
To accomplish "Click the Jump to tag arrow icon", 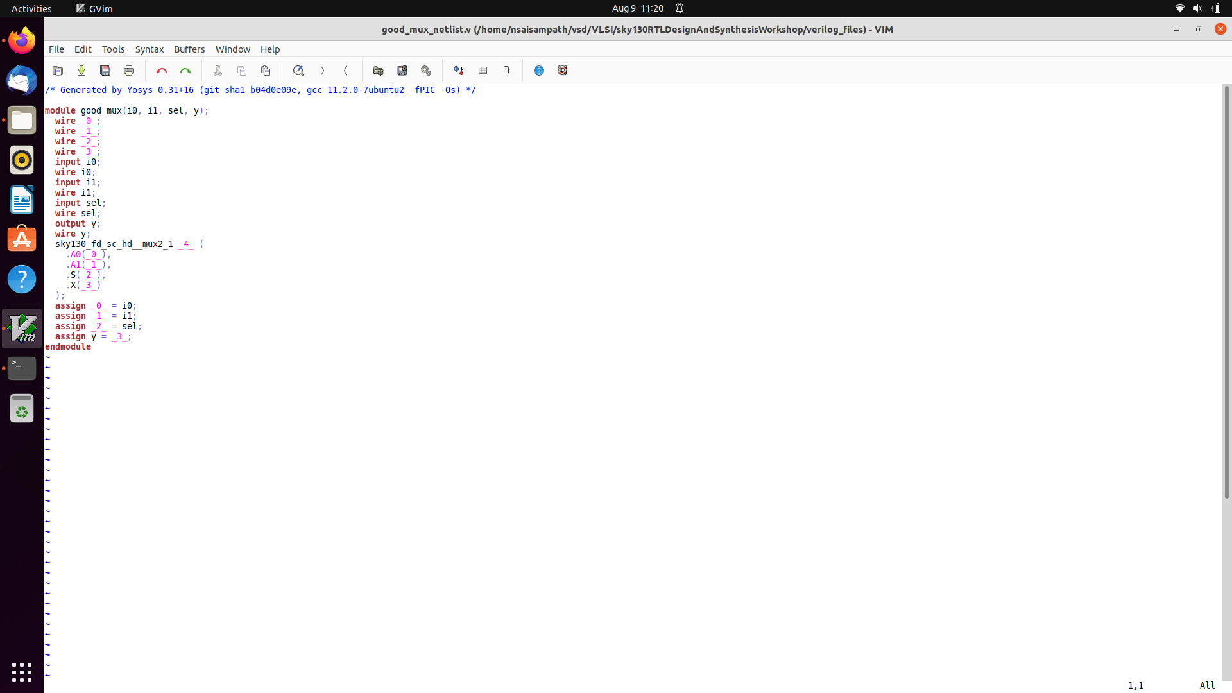I will click(x=507, y=71).
